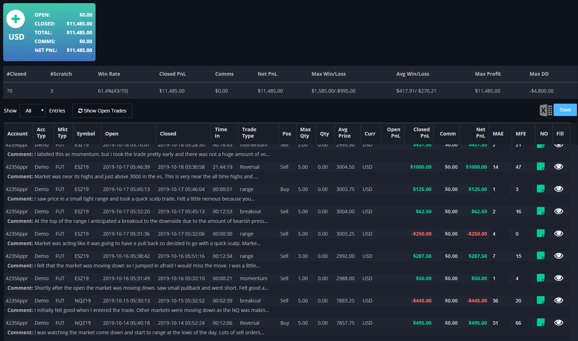Open the Show entries dropdown set to All
578x341 pixels.
click(x=33, y=111)
